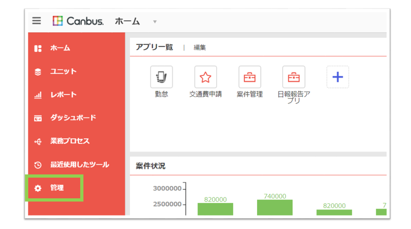
Task: Click the 交通費申請 app label
Action: click(205, 94)
